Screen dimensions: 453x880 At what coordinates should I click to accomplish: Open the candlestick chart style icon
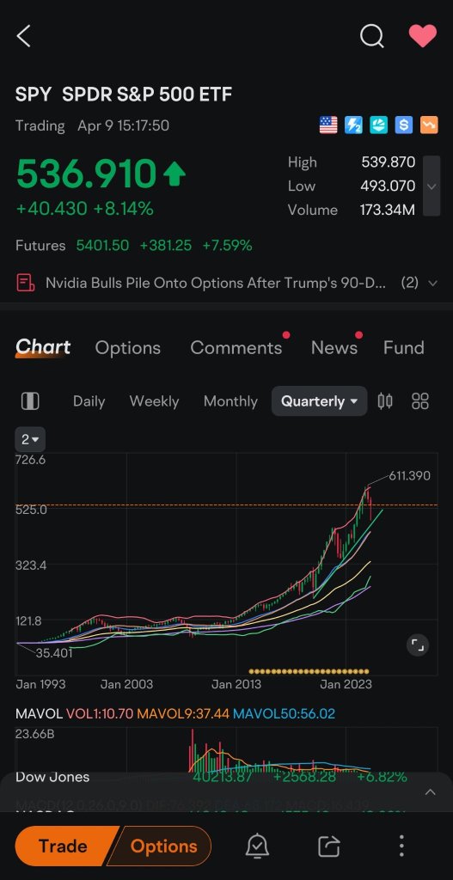(385, 400)
